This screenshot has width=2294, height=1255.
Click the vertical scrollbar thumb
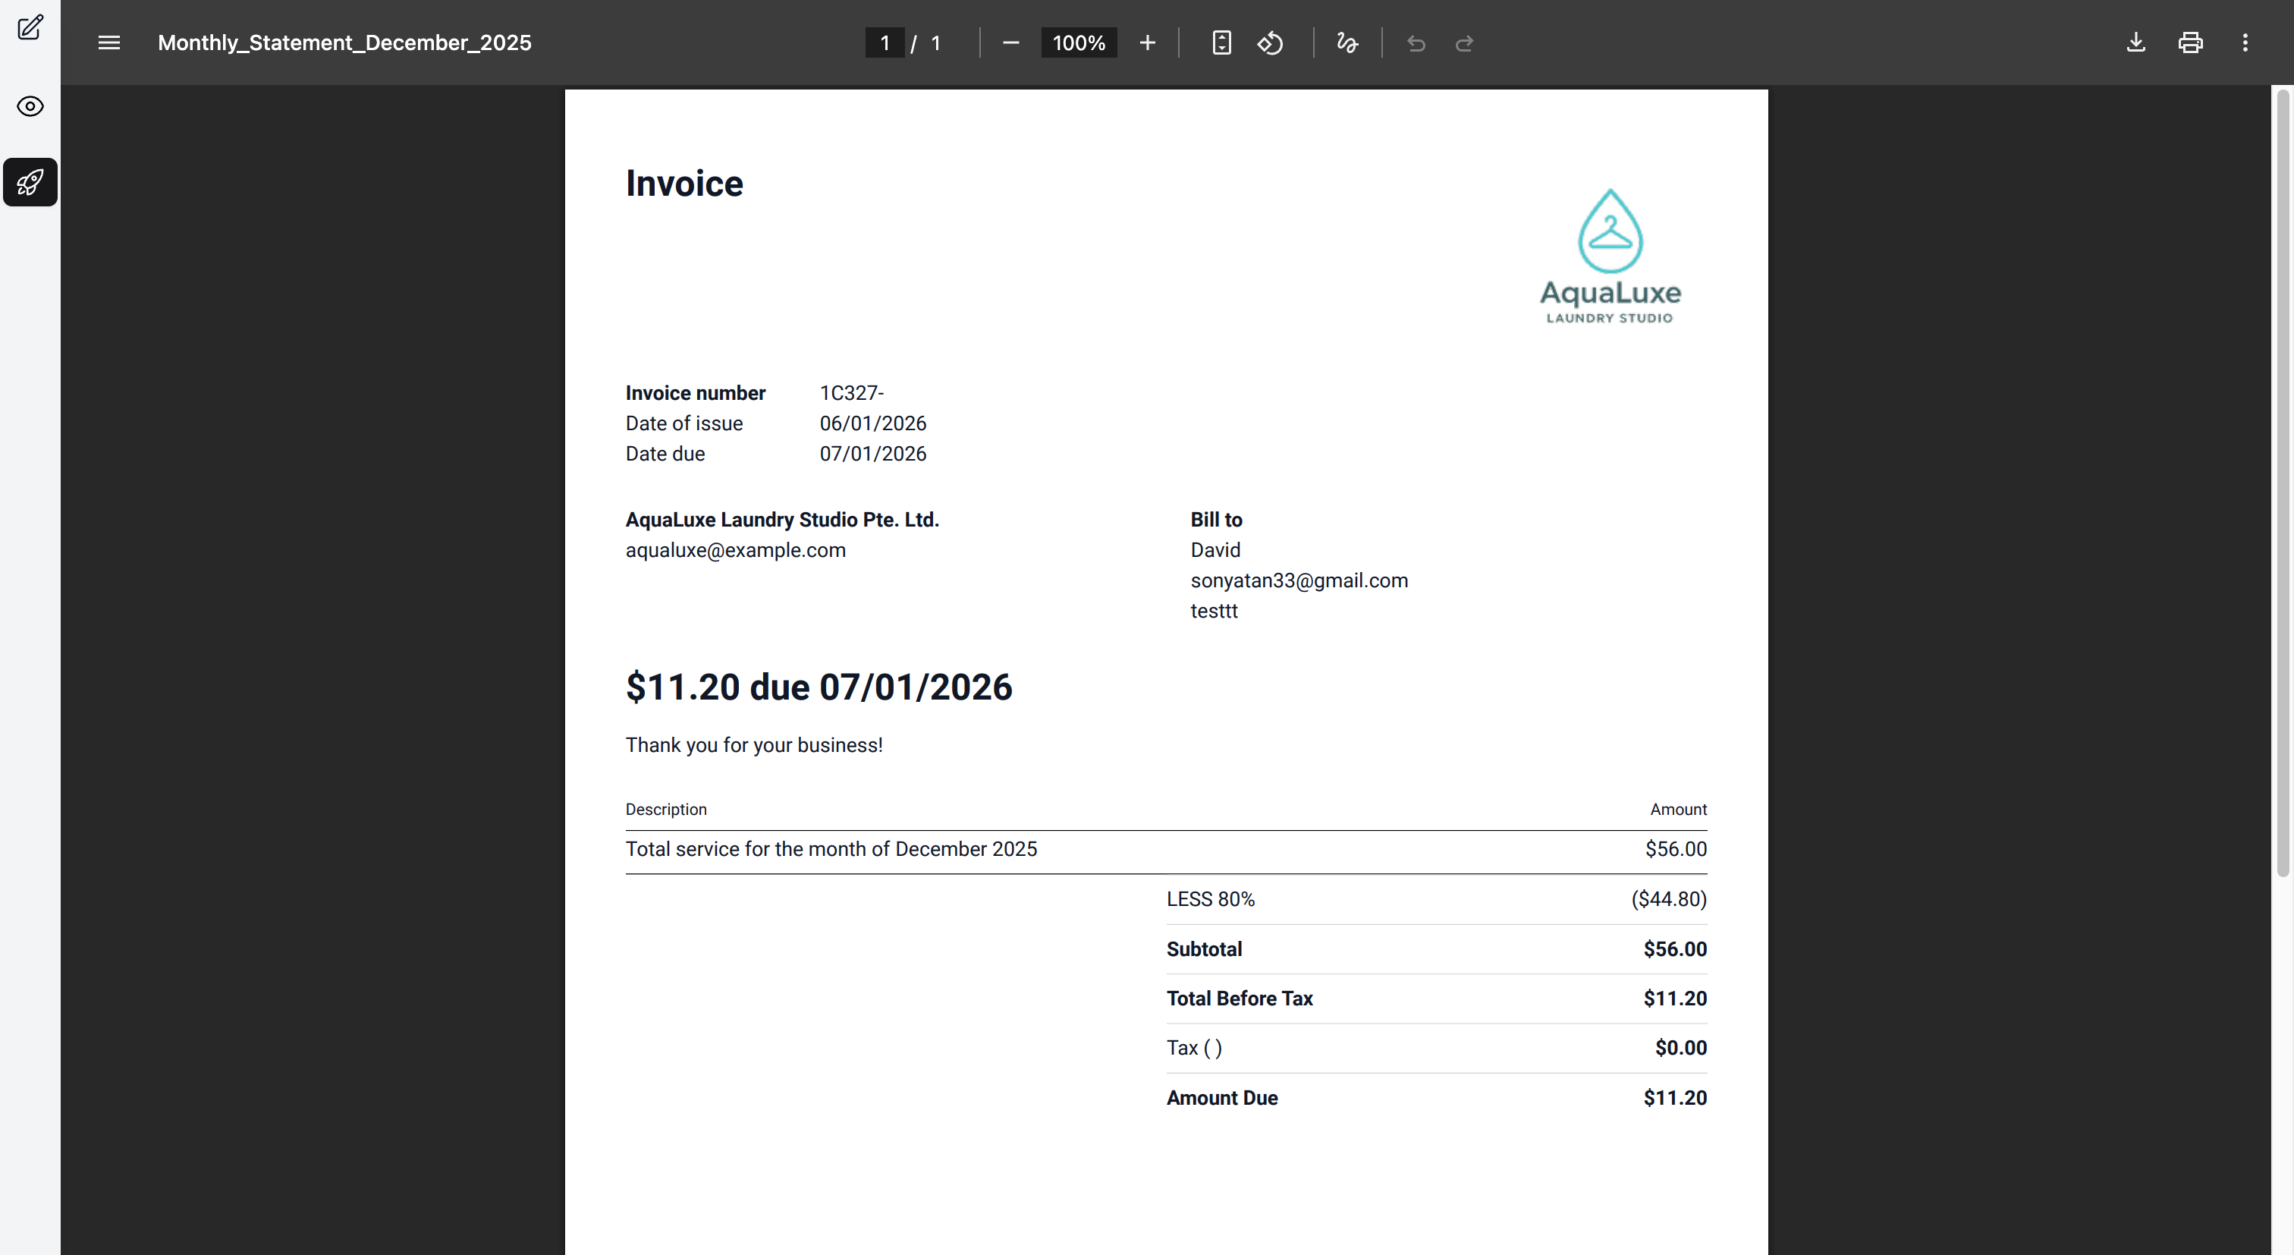2282,481
